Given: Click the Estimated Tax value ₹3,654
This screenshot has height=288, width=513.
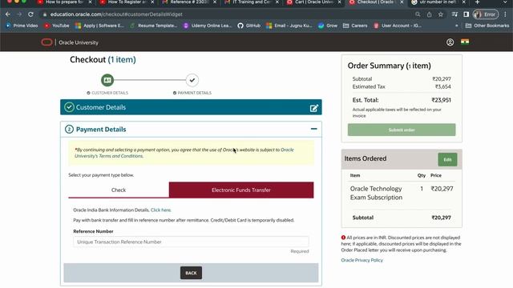Looking at the screenshot, I should tap(443, 86).
